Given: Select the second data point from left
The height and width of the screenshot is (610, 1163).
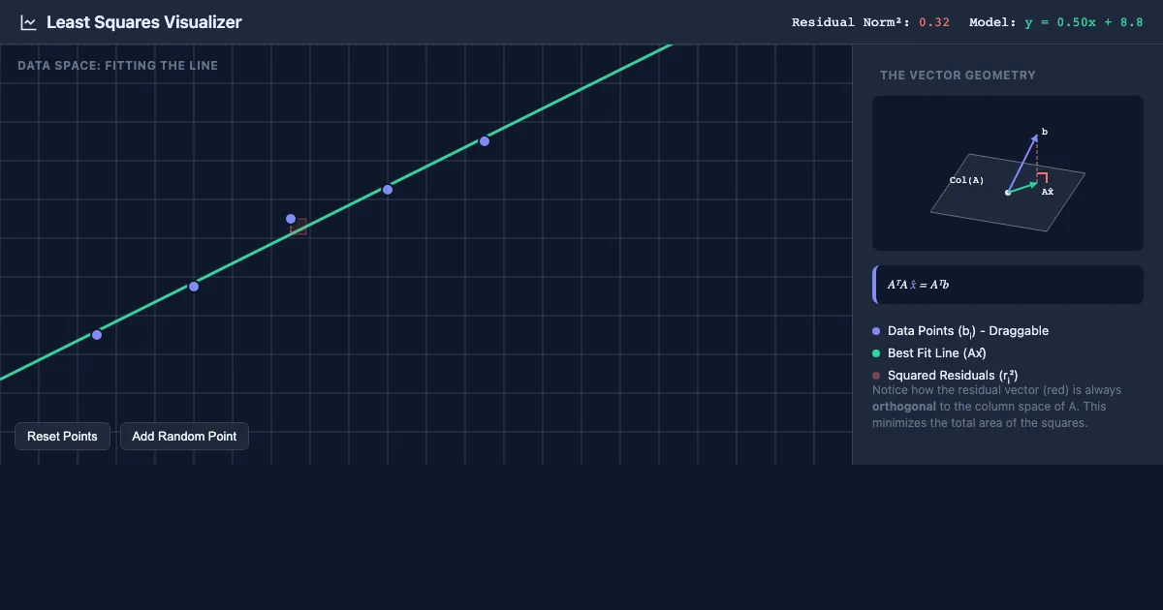Looking at the screenshot, I should click(x=194, y=287).
